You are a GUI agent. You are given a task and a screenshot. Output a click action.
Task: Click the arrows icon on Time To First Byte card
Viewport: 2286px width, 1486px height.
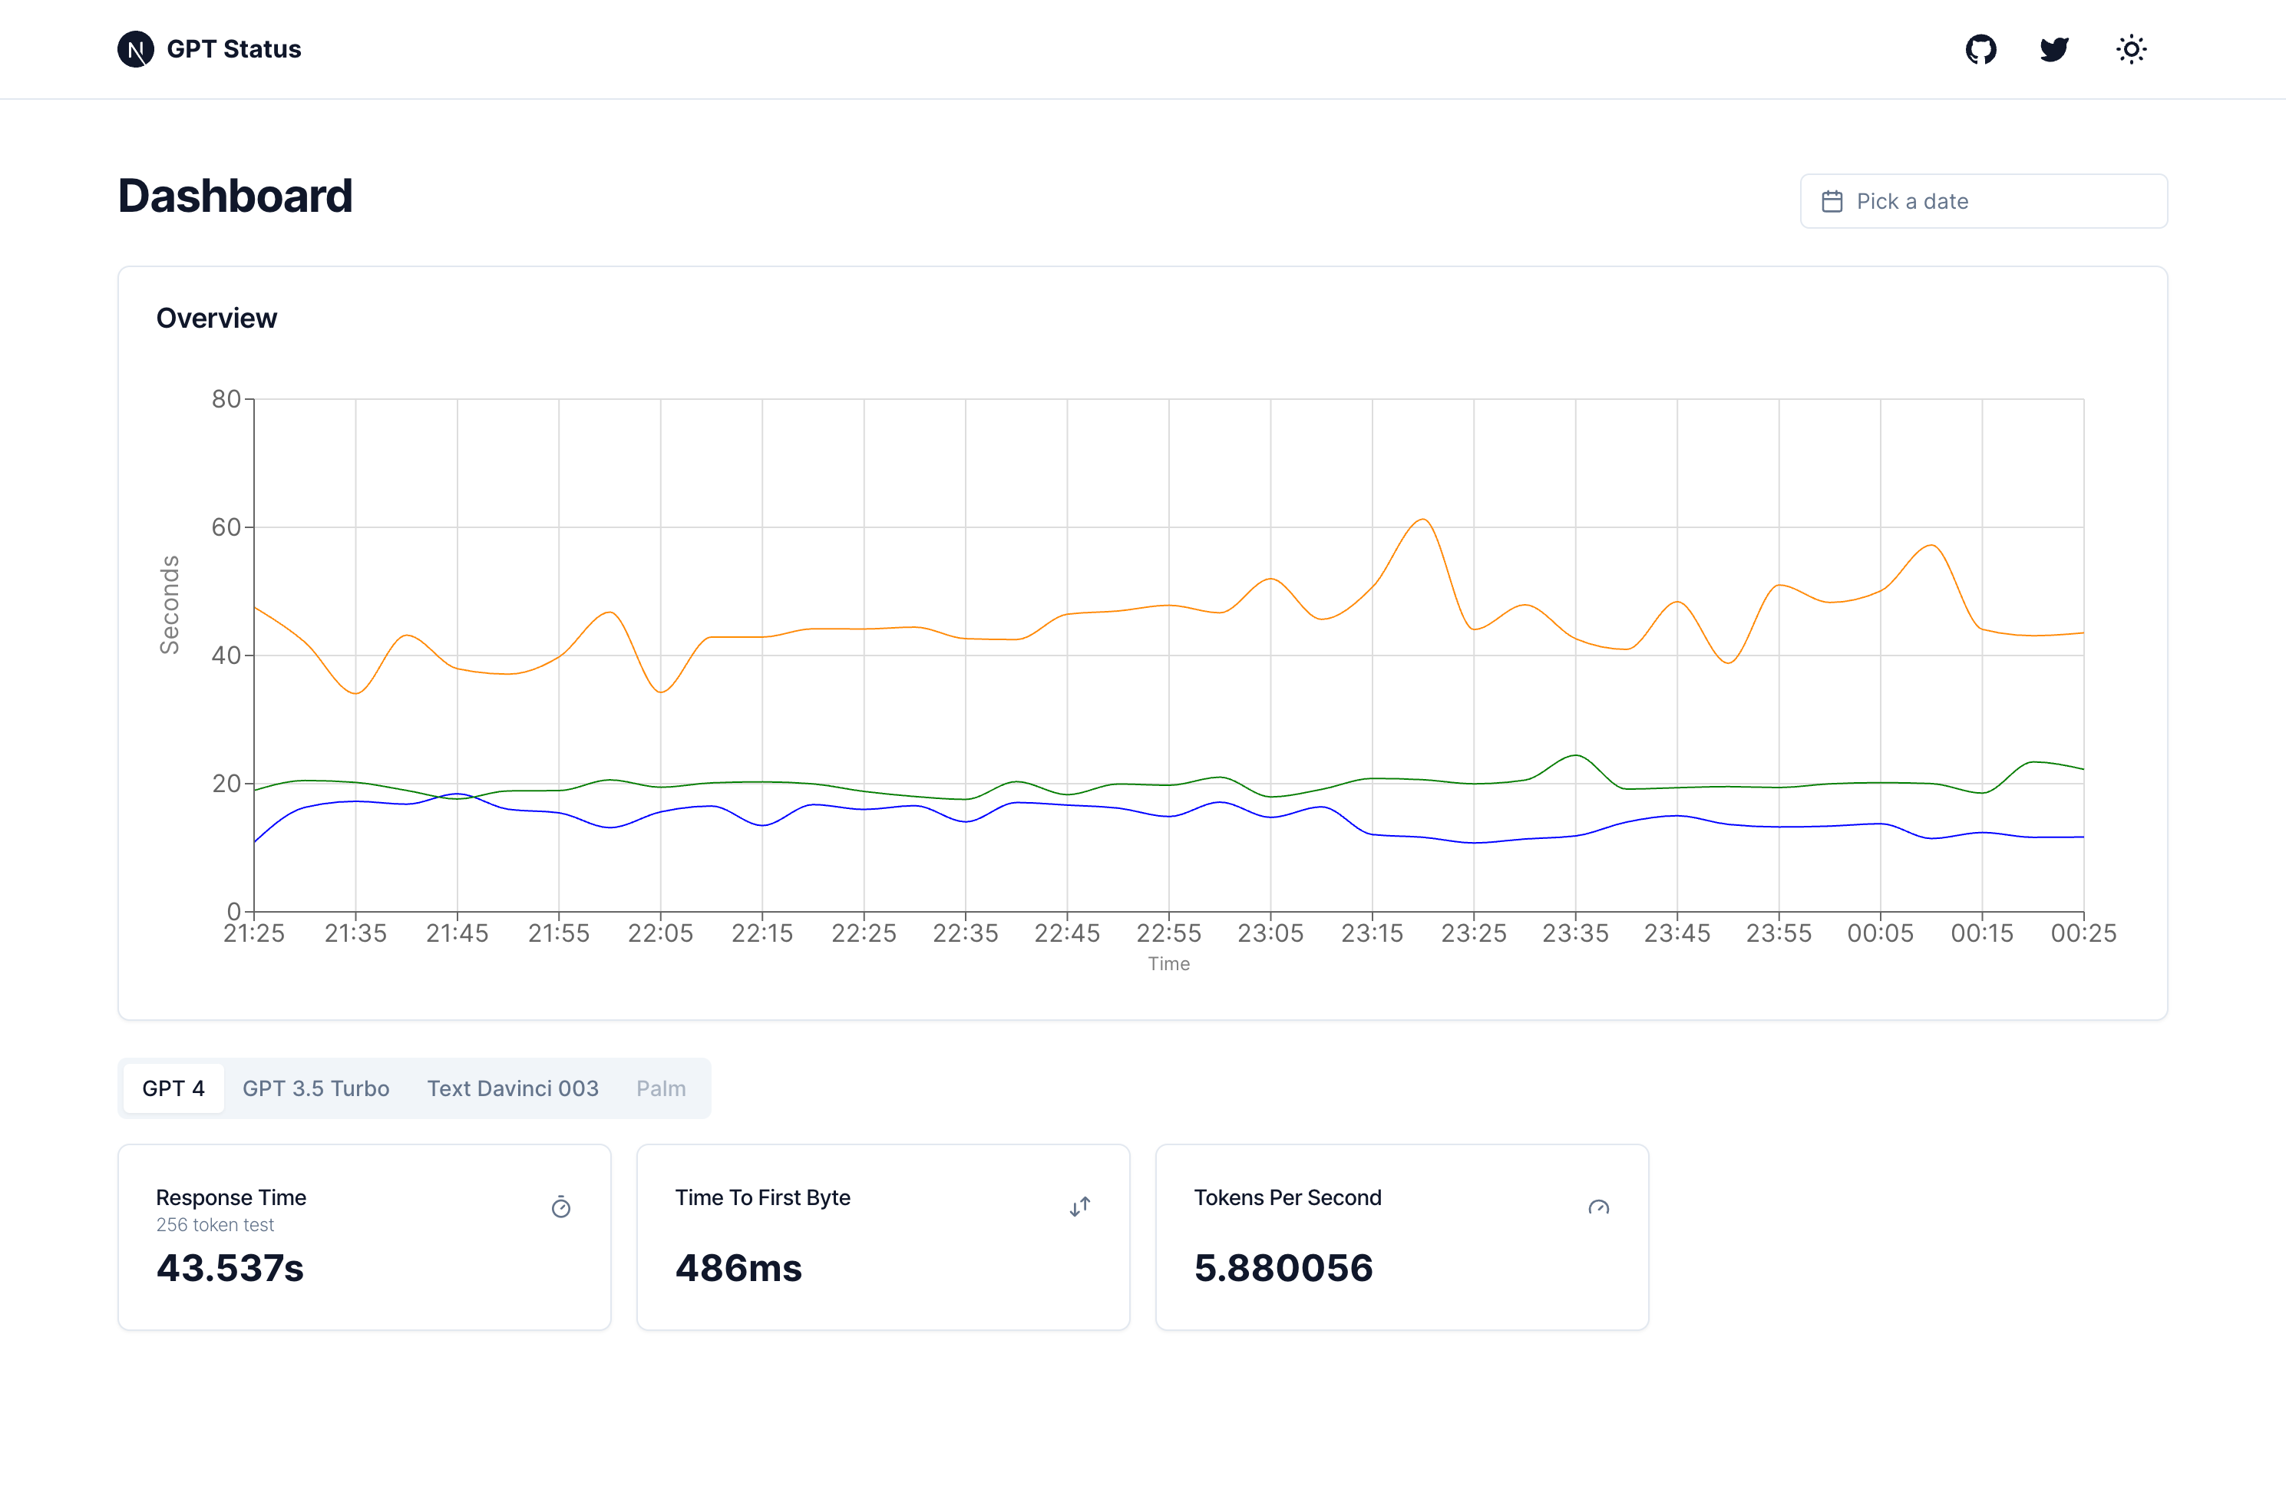[x=1079, y=1207]
